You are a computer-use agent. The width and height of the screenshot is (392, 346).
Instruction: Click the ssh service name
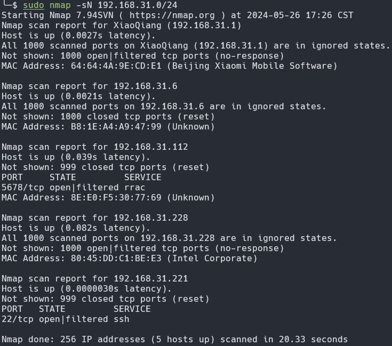pyautogui.click(x=121, y=319)
